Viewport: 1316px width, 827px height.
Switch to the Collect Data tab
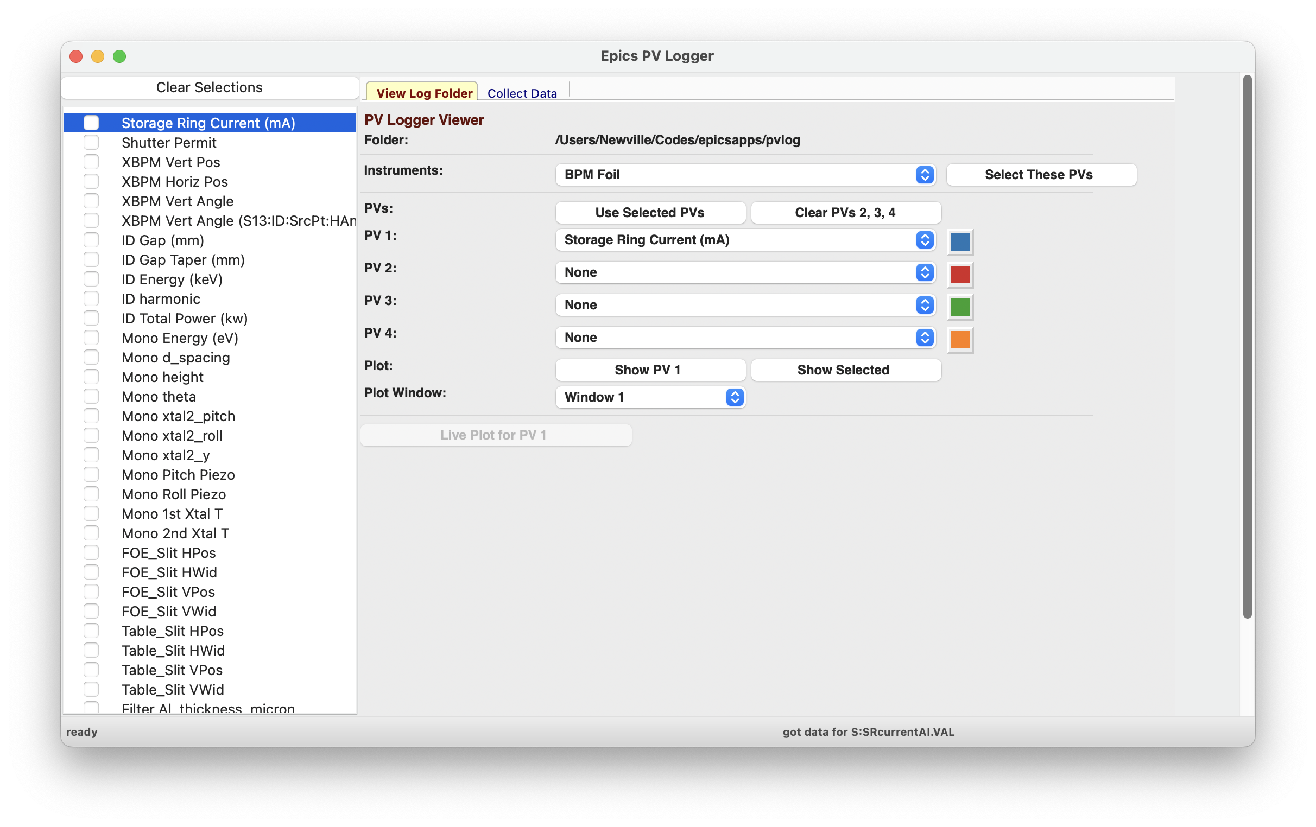click(522, 92)
